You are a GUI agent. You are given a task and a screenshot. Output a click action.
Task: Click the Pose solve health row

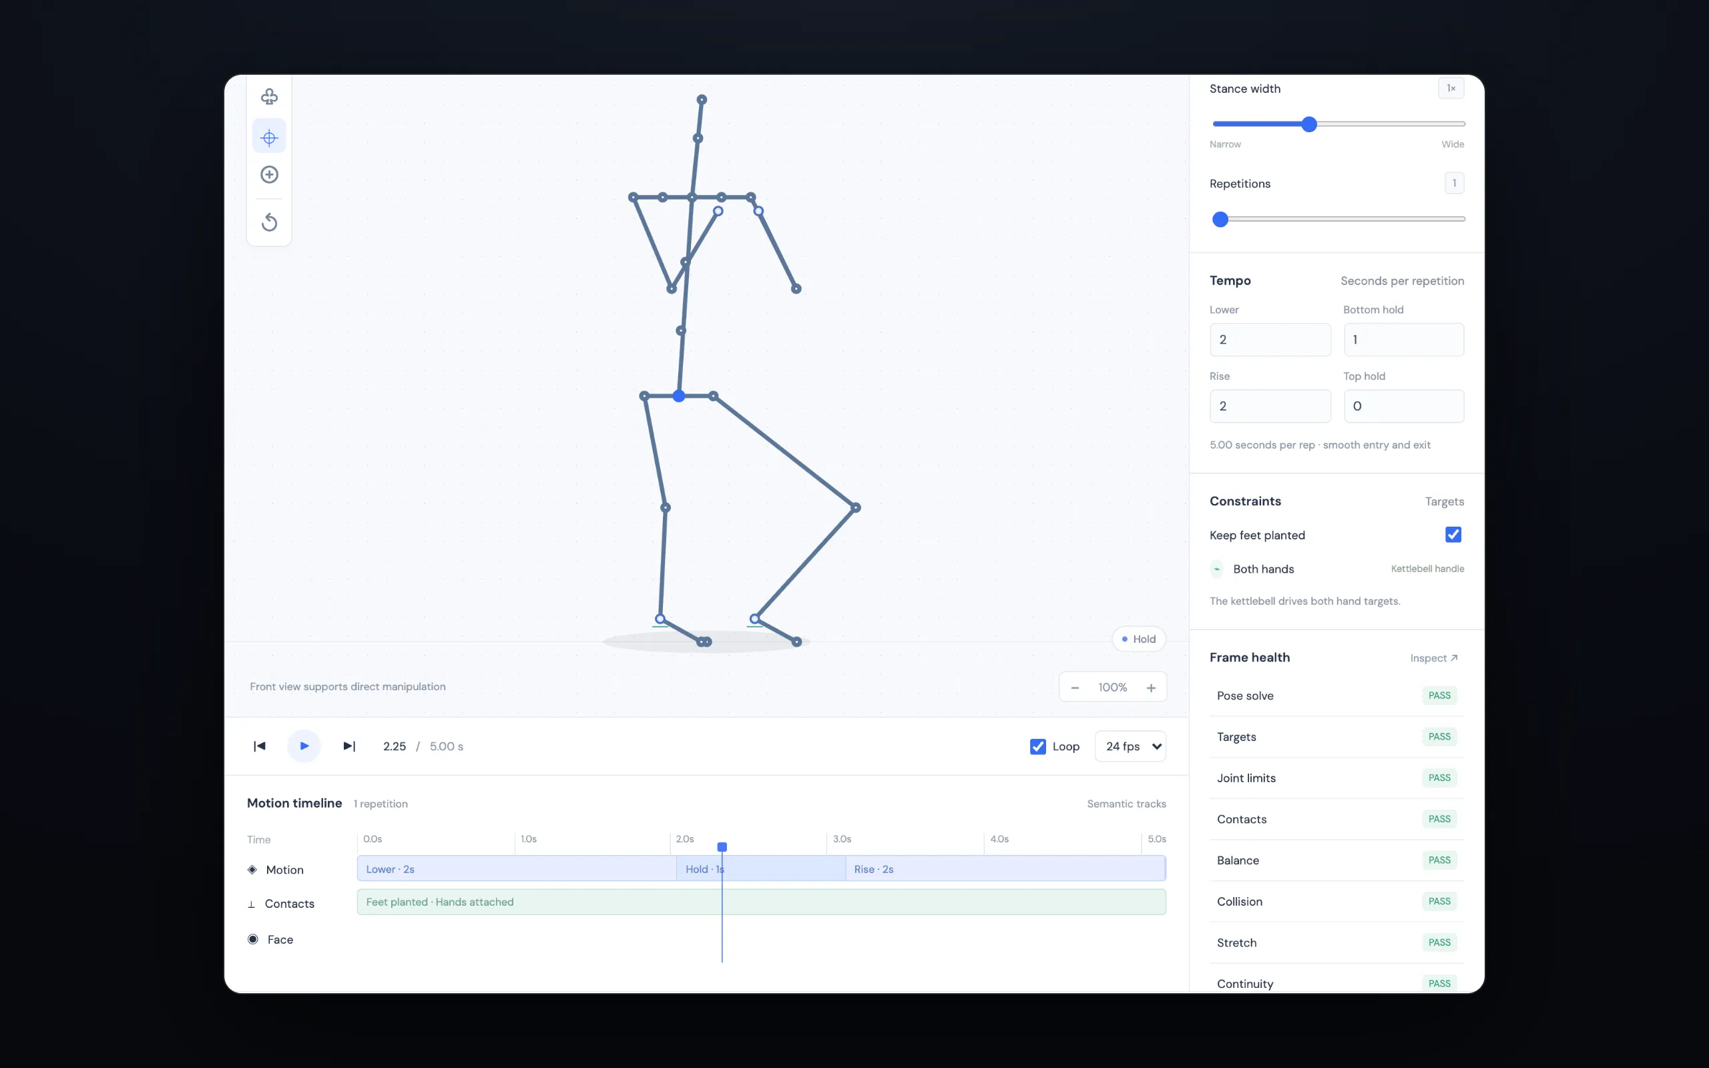pos(1336,696)
